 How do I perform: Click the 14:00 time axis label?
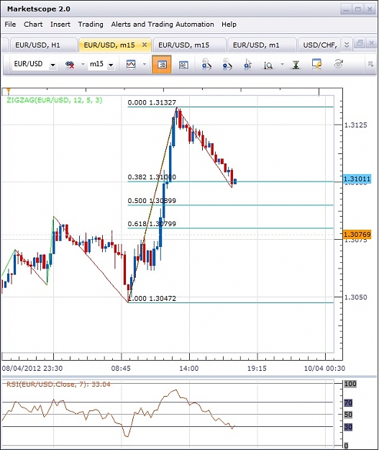point(189,368)
